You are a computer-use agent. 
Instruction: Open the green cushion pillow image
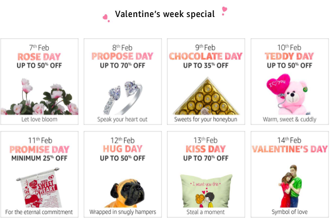coord(206,191)
